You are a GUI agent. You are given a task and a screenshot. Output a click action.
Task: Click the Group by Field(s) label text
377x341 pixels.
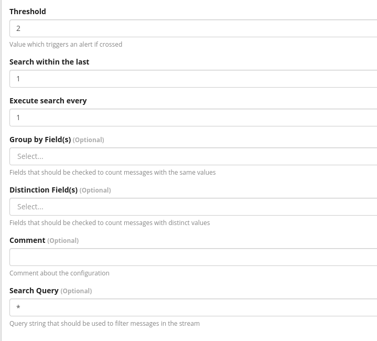pos(40,140)
